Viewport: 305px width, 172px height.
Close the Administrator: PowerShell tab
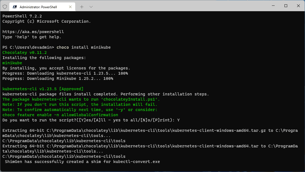70,7
